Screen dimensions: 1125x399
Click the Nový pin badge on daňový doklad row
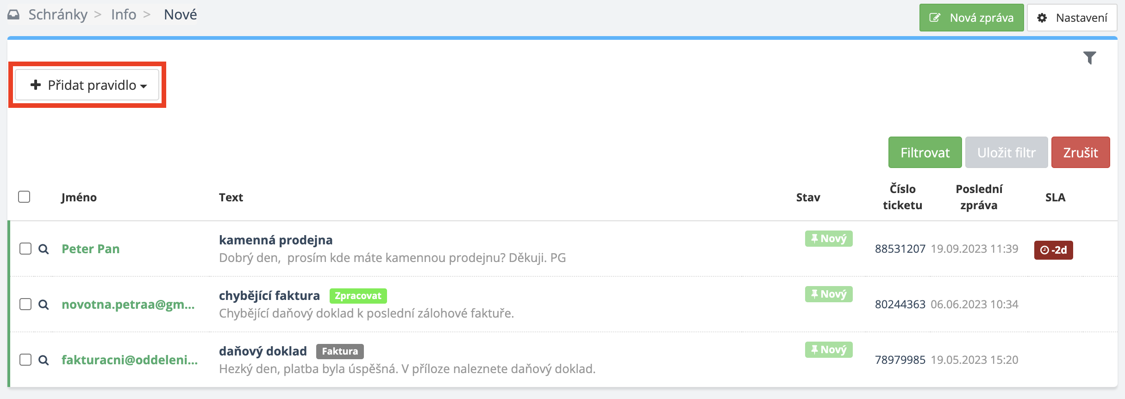click(829, 350)
